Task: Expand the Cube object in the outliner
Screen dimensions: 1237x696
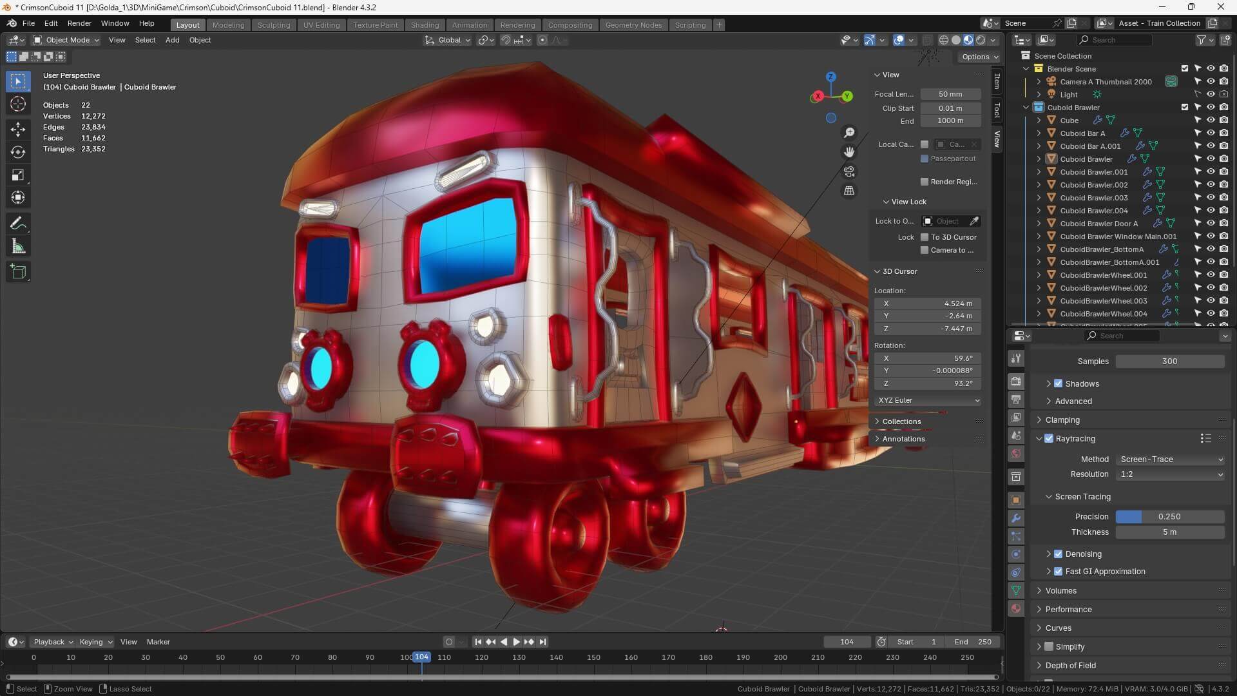Action: (x=1039, y=120)
